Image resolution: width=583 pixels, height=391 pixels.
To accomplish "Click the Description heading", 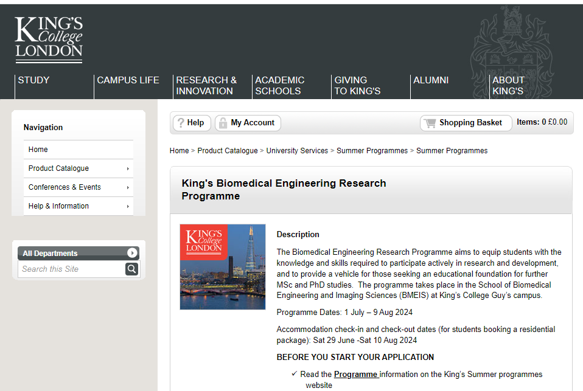I will click(x=298, y=235).
